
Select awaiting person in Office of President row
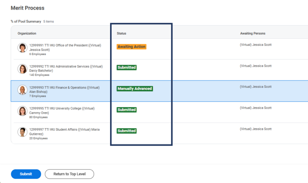pos(256,45)
